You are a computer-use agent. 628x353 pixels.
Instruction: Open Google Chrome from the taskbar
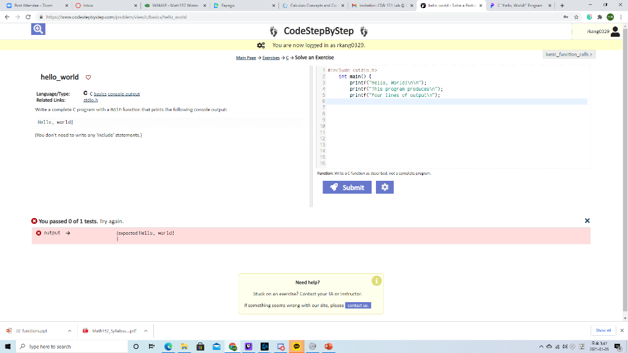(232, 347)
